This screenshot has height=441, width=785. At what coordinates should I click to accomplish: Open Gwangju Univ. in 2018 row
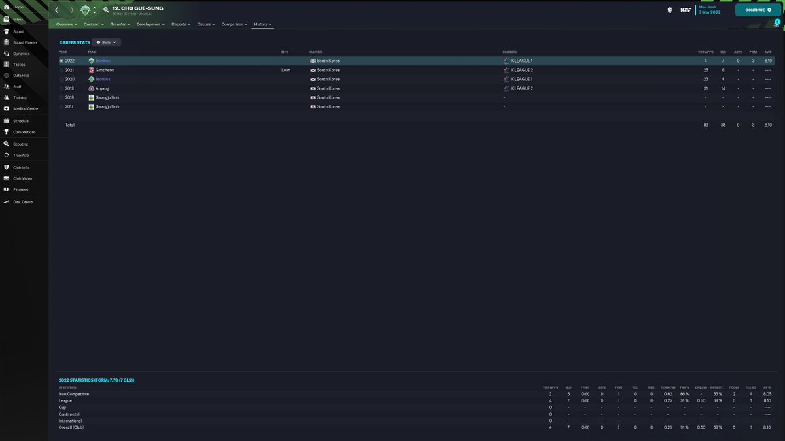tap(108, 97)
